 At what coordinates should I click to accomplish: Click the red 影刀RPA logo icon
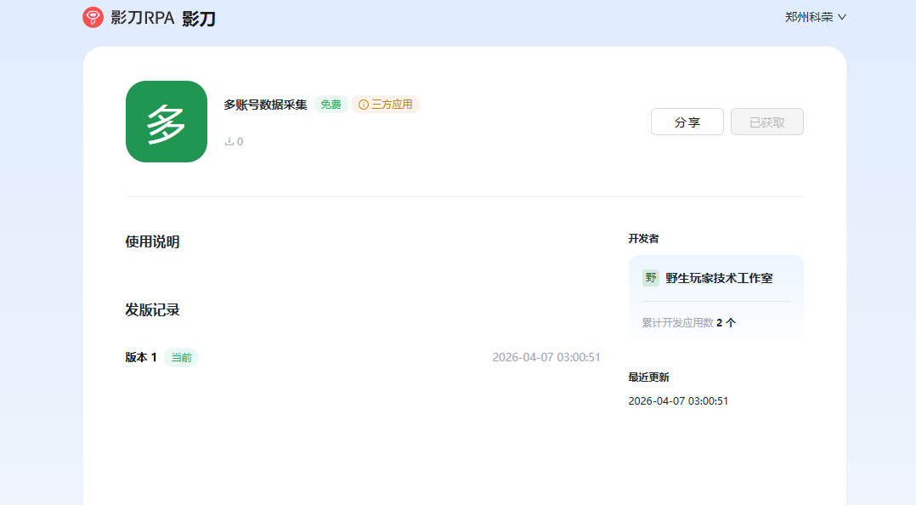(x=93, y=17)
